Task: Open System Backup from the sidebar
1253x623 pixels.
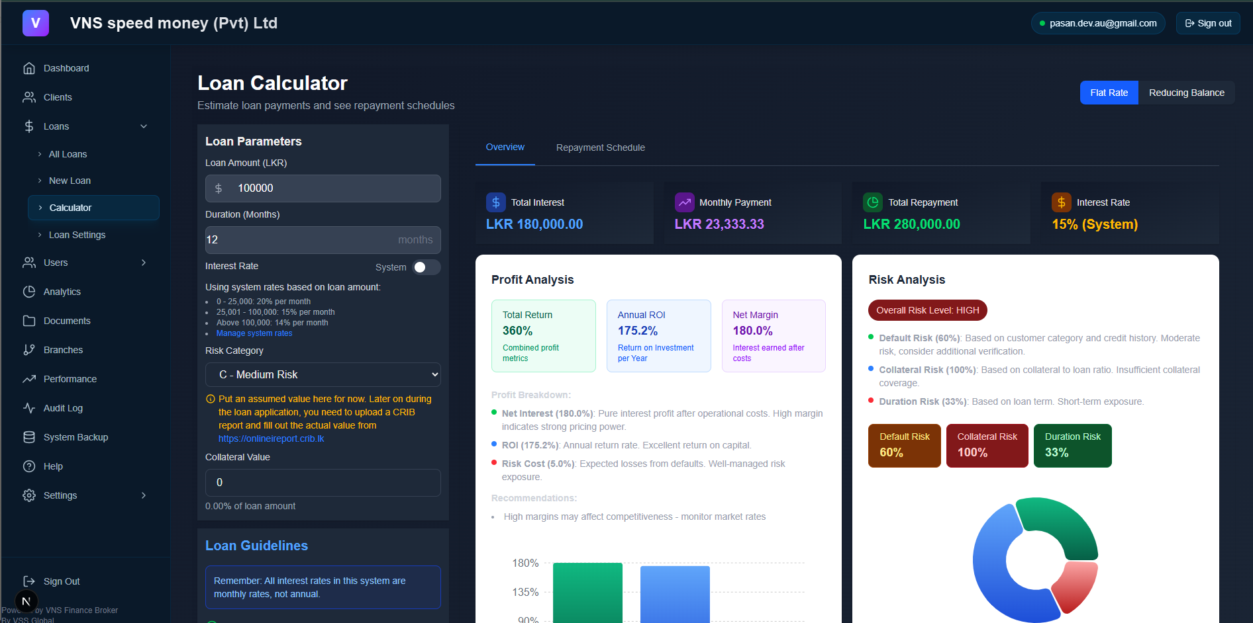Action: [86, 437]
